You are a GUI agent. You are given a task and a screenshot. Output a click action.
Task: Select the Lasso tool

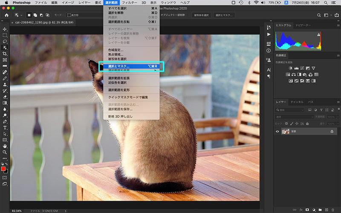pos(5,41)
